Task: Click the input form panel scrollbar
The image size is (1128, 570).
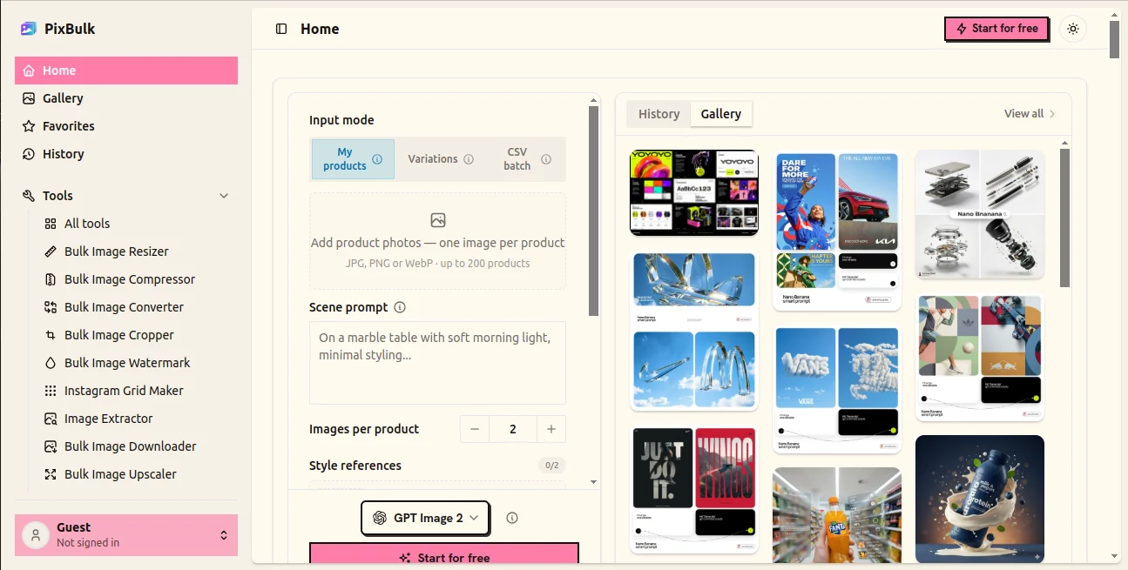Action: 594,211
